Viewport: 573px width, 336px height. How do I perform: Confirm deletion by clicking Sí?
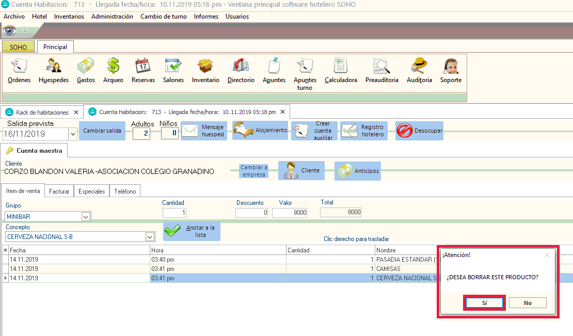pos(484,303)
